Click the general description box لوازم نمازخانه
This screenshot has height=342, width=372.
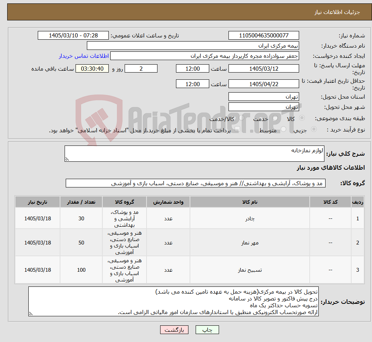[x=194, y=153]
